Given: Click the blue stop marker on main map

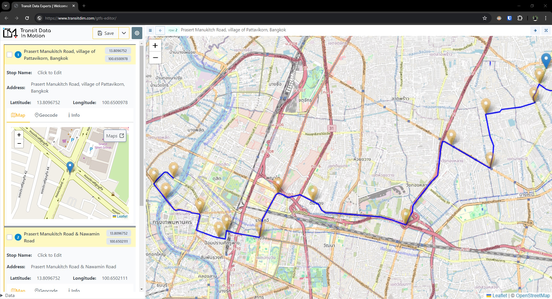Looking at the screenshot, I should tap(546, 60).
